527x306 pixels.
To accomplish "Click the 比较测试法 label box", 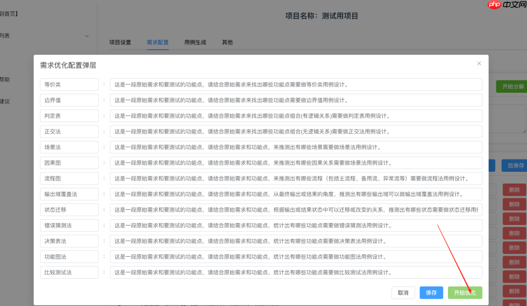I will coord(69,272).
